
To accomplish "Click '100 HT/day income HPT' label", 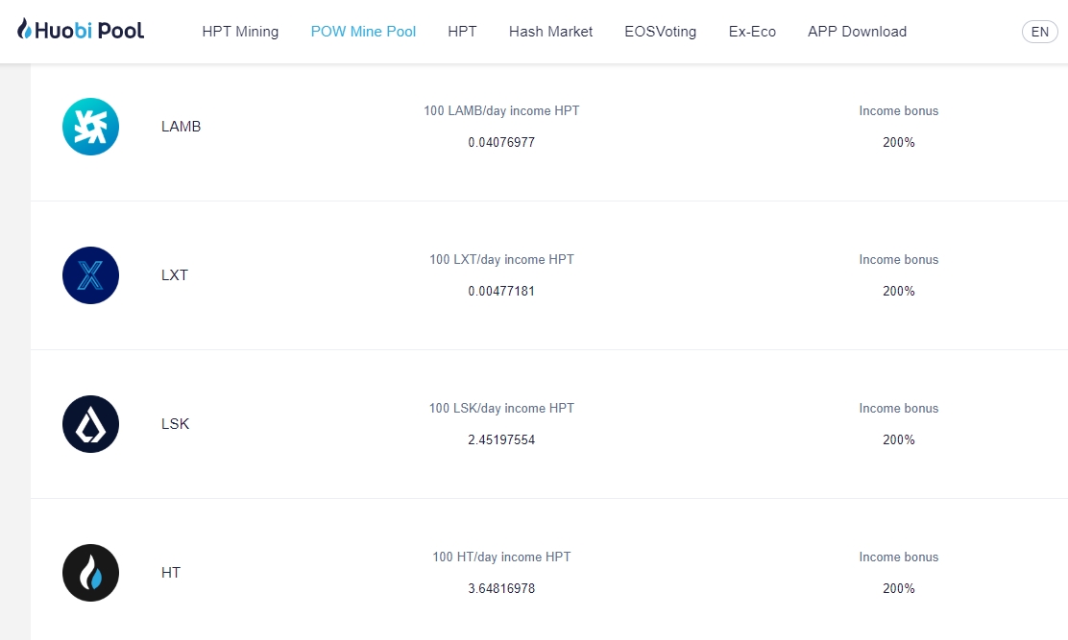I will (x=501, y=557).
